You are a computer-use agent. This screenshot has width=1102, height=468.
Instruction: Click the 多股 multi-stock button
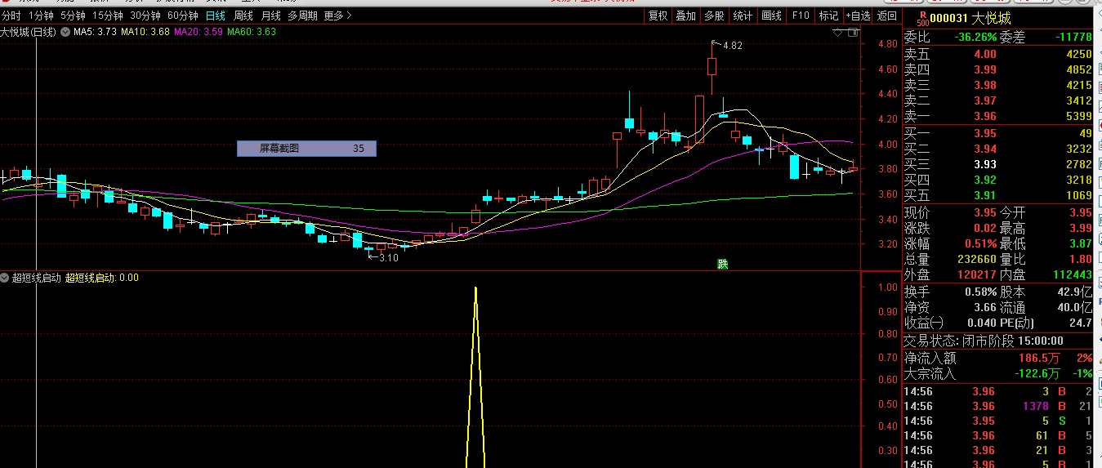(x=714, y=16)
